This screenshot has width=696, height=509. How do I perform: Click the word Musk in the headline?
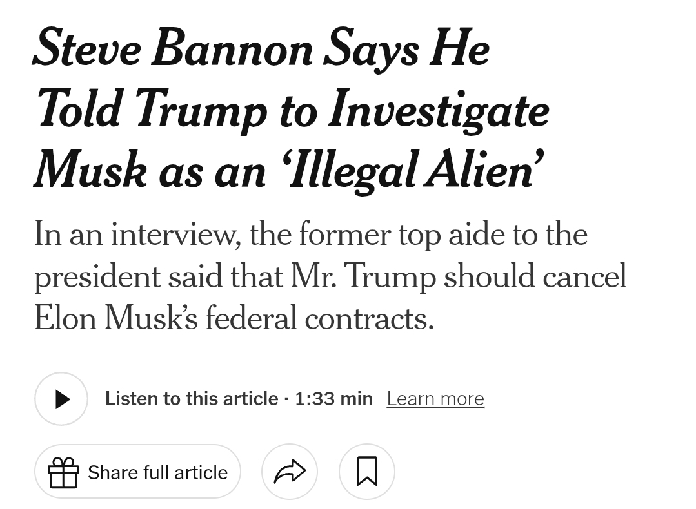(x=90, y=171)
